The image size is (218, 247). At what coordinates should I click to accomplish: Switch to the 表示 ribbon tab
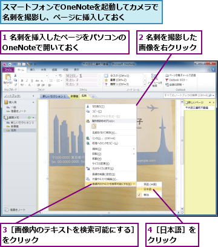[76, 70]
